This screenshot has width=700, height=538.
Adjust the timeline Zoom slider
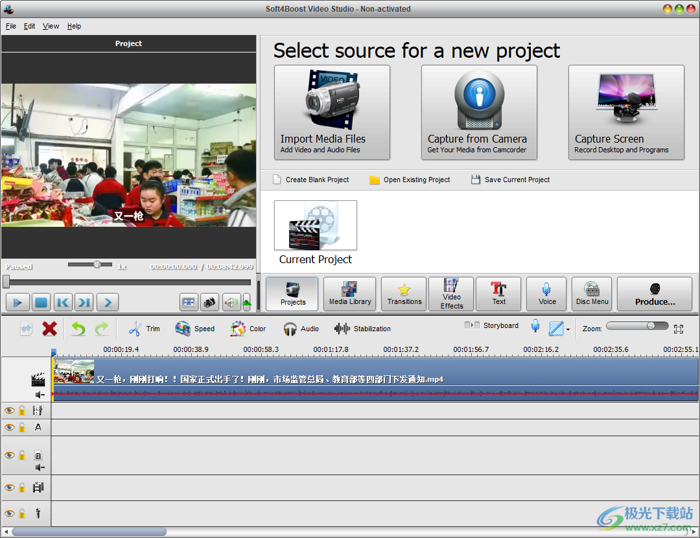(637, 326)
